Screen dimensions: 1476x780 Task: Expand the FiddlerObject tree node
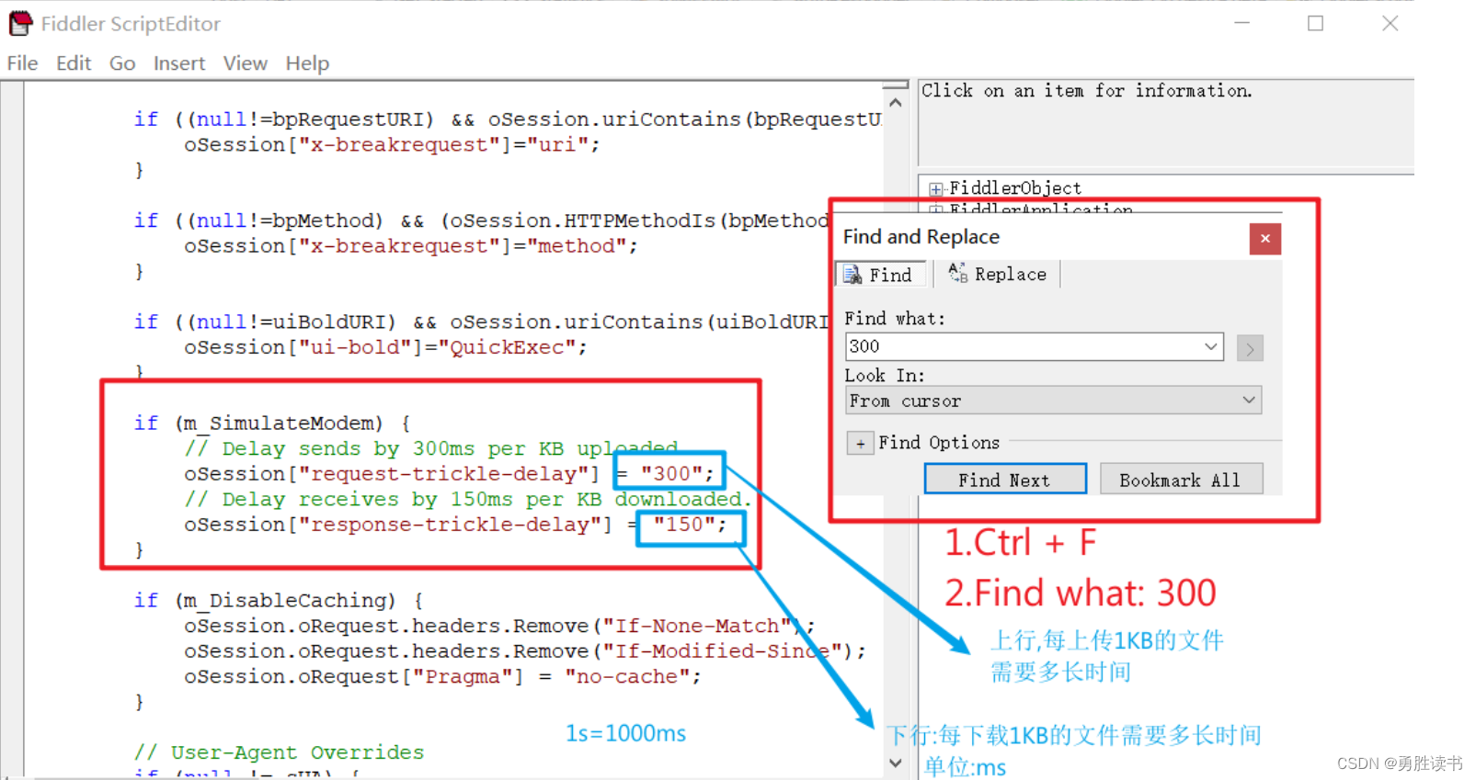[936, 189]
